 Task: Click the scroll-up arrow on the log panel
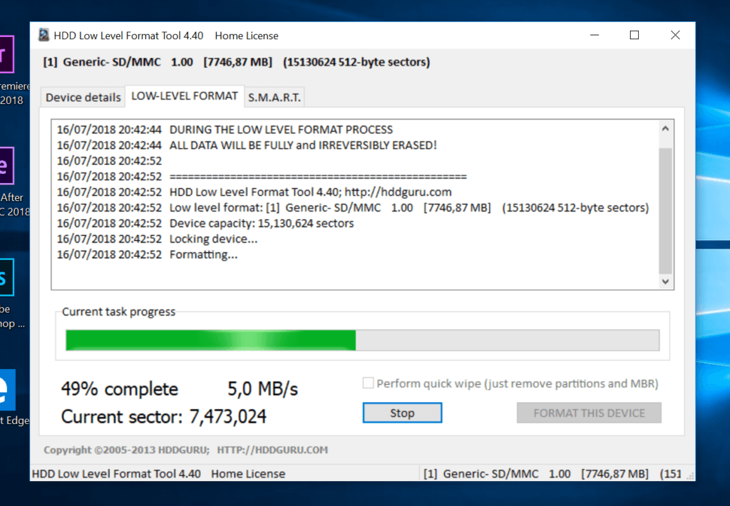coord(664,128)
